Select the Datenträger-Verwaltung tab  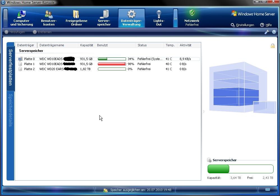click(x=131, y=18)
